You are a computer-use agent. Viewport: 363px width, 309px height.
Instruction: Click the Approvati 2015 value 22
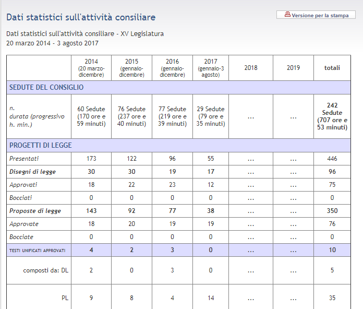click(x=131, y=185)
